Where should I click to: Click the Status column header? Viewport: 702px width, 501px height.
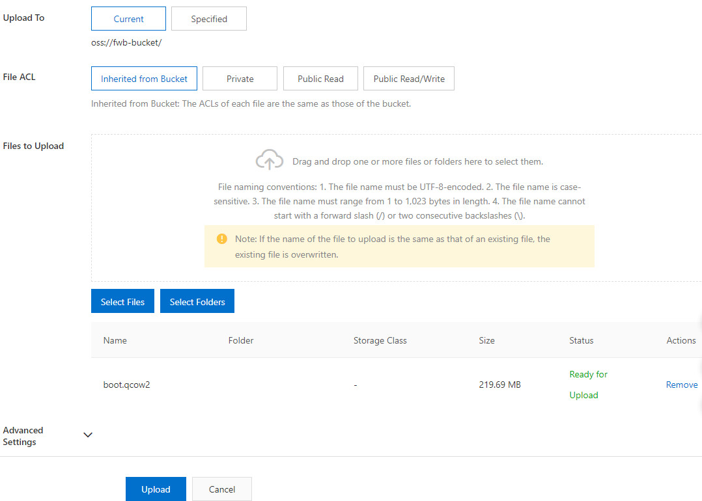coord(581,340)
